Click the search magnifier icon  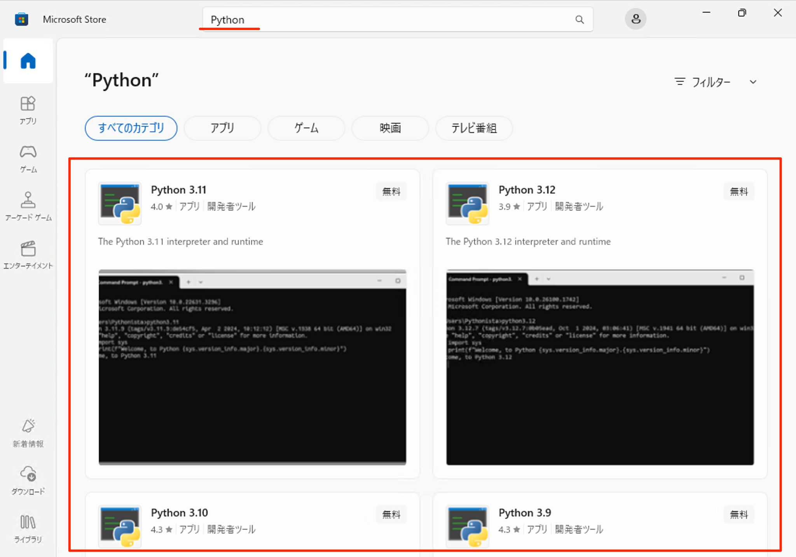(x=580, y=19)
